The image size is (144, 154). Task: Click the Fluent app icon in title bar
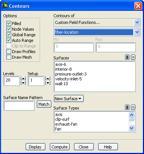[x=5, y=6]
